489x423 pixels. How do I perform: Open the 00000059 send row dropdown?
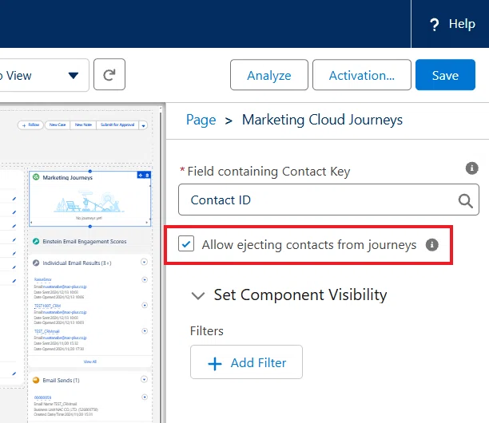[x=145, y=397]
